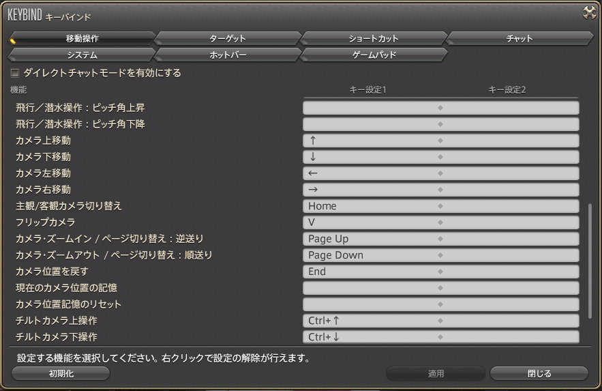Image resolution: width=602 pixels, height=391 pixels.
Task: Switch to the チャット tab
Action: [520, 38]
